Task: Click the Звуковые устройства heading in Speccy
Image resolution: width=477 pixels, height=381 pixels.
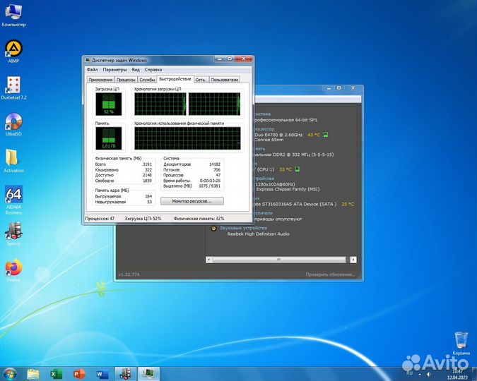Action: pyautogui.click(x=243, y=228)
